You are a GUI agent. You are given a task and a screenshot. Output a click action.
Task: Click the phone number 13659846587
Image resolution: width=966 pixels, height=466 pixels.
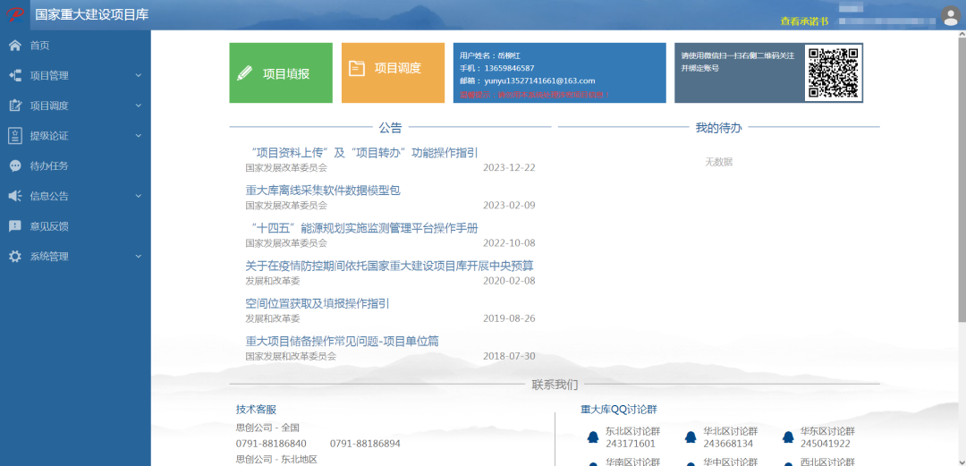click(x=510, y=68)
